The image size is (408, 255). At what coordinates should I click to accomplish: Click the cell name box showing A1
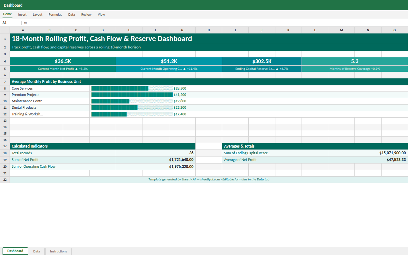(x=11, y=23)
